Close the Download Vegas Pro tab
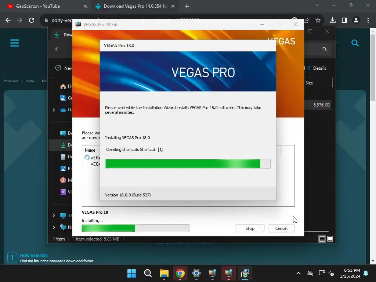 click(173, 6)
